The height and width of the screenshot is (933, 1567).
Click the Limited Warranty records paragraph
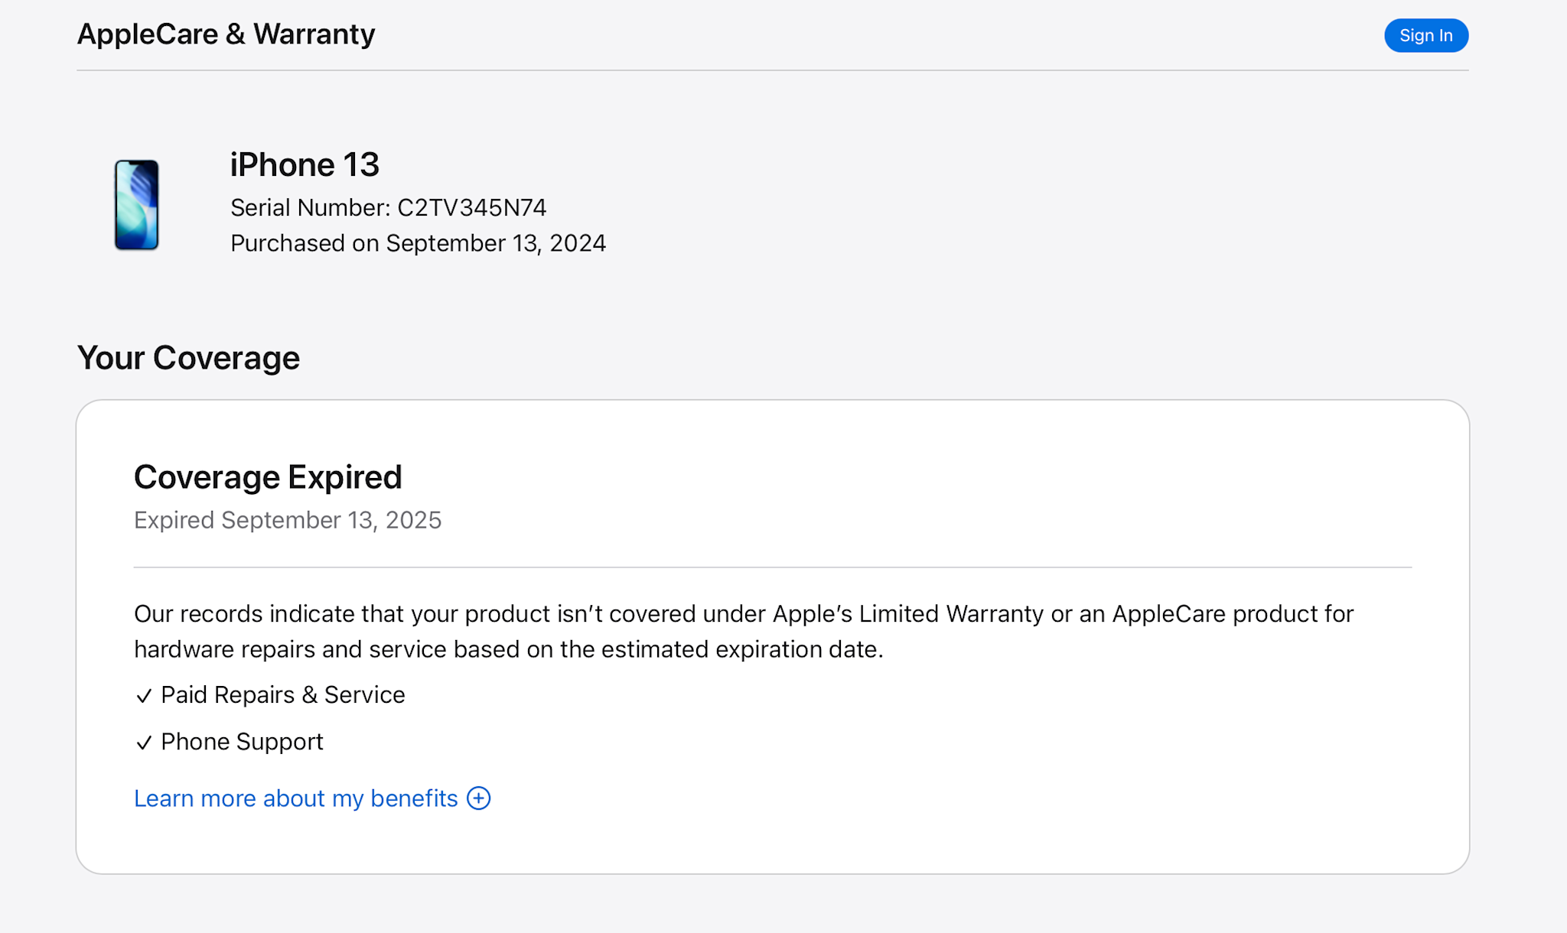pos(742,632)
